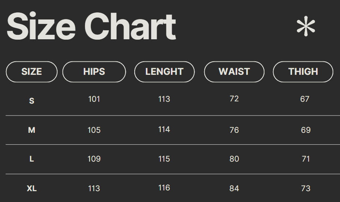Select the S size row label
340x202 pixels.
(32, 101)
